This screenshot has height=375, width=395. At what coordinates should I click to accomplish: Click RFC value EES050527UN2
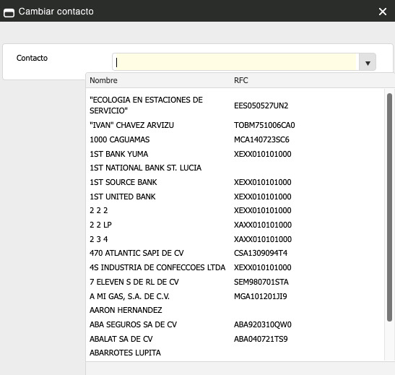tap(261, 105)
